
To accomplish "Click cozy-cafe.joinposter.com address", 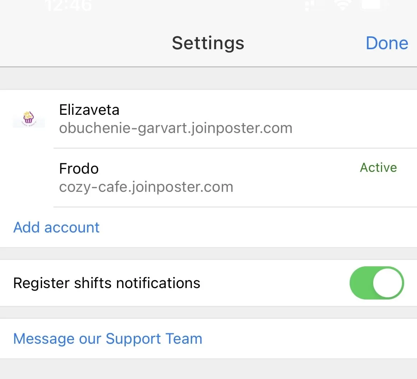I will pos(146,187).
